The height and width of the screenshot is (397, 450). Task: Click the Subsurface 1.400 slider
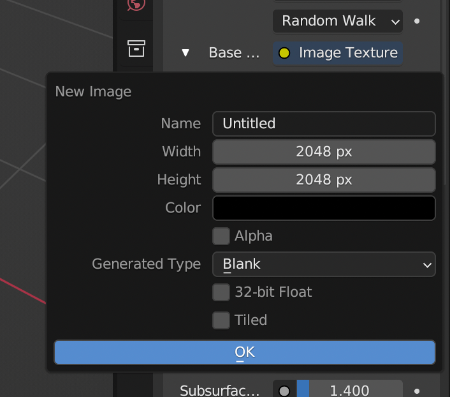pyautogui.click(x=349, y=389)
